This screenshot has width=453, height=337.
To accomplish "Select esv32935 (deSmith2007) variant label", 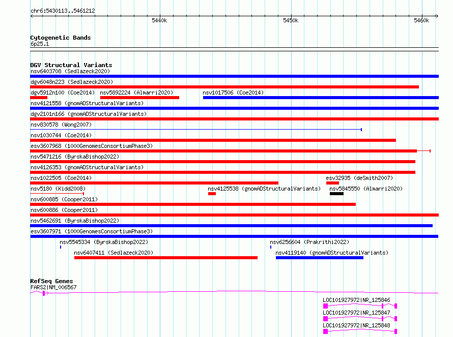I will pos(359,178).
